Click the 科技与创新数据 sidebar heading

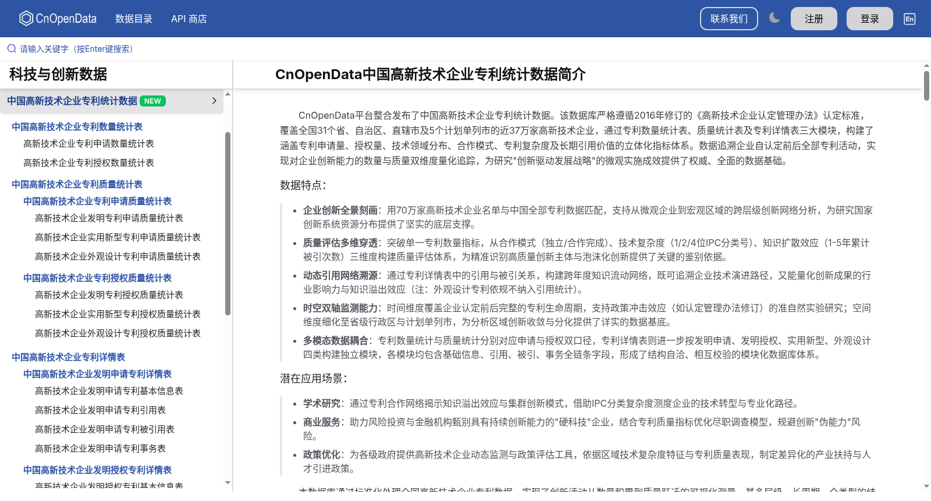tap(58, 74)
